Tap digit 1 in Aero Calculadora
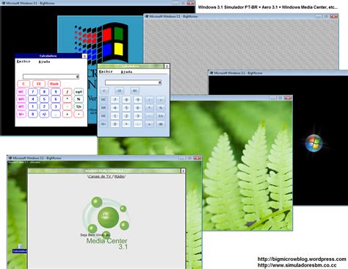Screen dimensions: 348x269 [x=115, y=116]
